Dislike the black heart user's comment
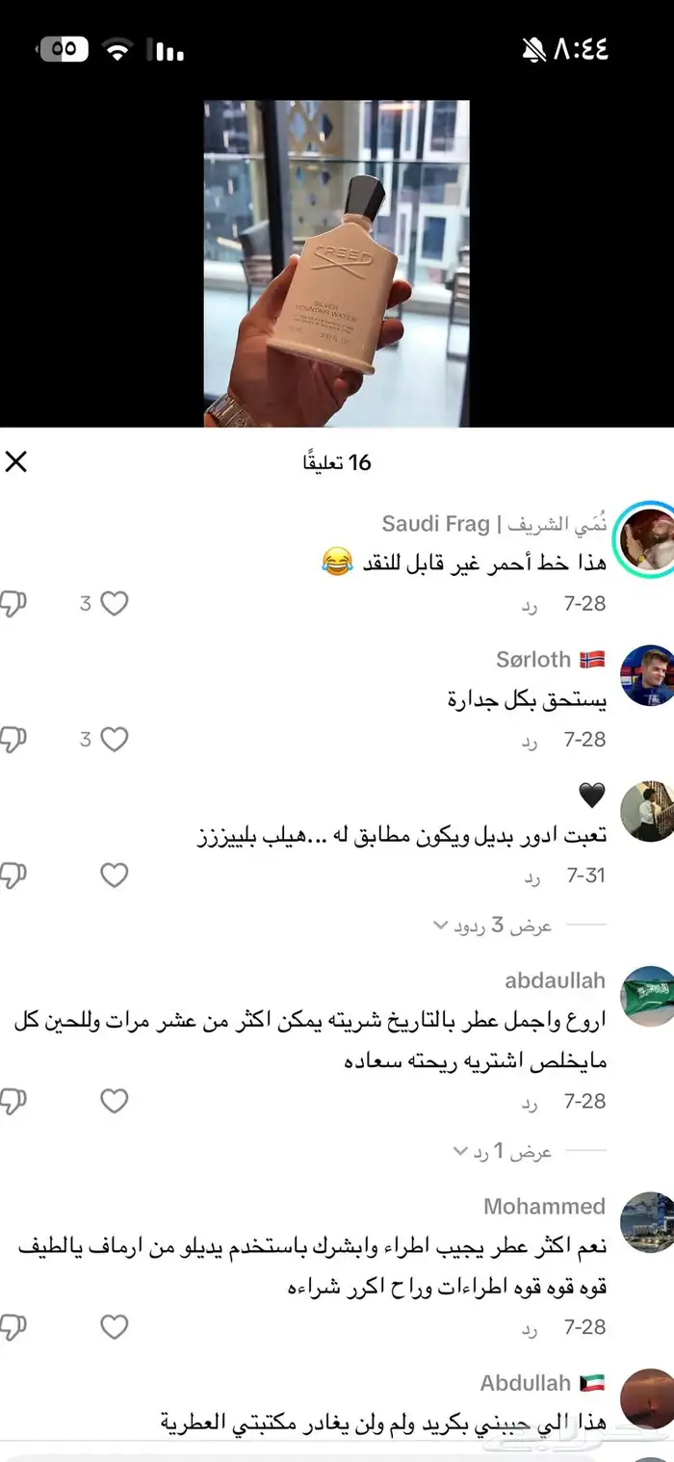The width and height of the screenshot is (674, 1462). [x=12, y=875]
